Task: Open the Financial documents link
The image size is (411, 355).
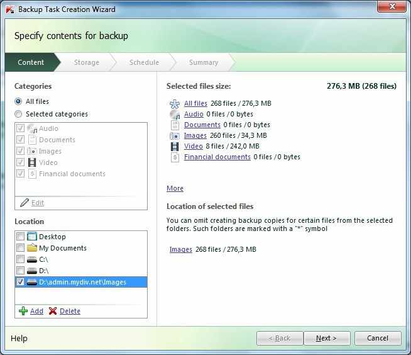Action: tap(217, 157)
